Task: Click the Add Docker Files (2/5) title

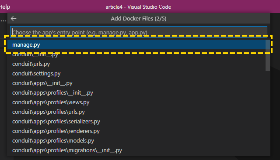Action: tap(139, 18)
